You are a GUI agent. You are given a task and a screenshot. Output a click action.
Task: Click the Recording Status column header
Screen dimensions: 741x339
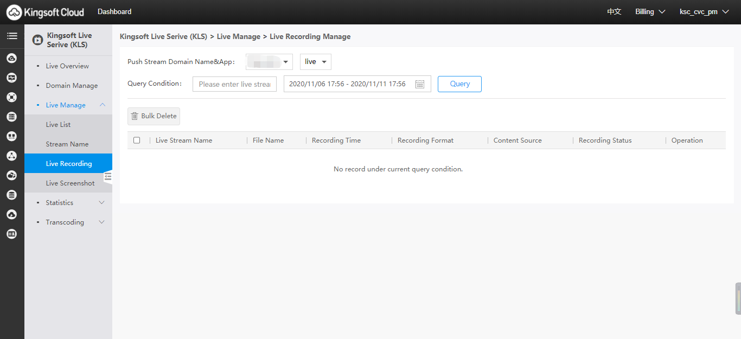(605, 140)
